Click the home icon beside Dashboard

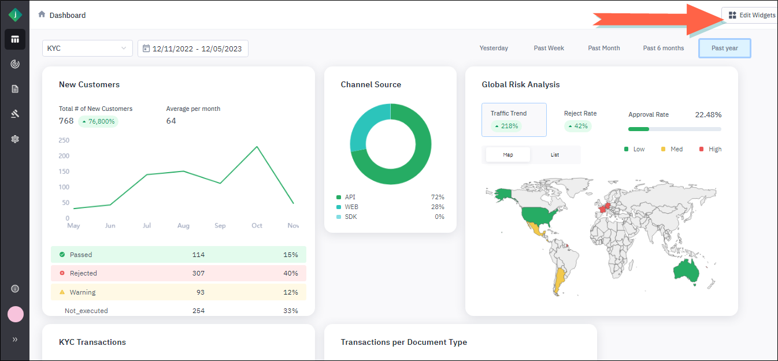[x=42, y=14]
